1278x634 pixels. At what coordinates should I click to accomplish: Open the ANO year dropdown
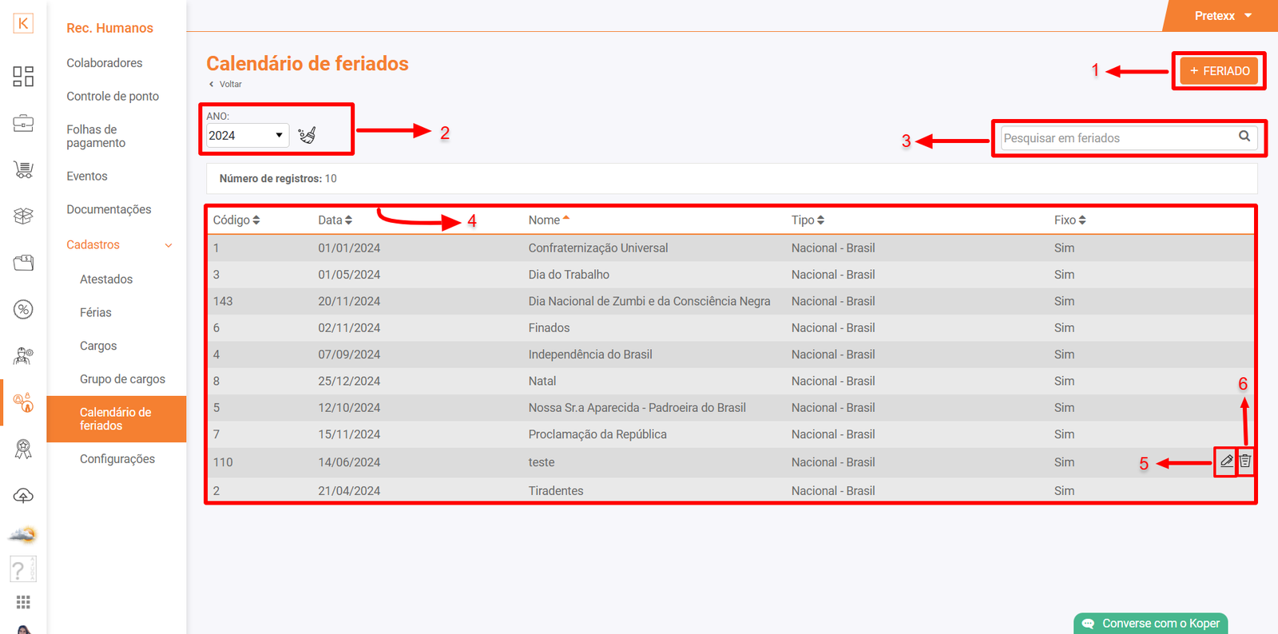(247, 136)
